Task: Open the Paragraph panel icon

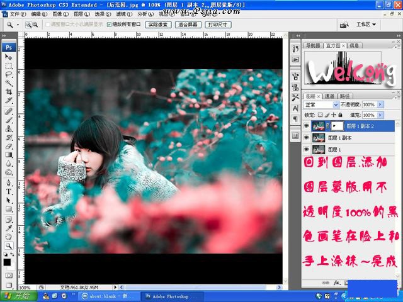Action: 295,119
